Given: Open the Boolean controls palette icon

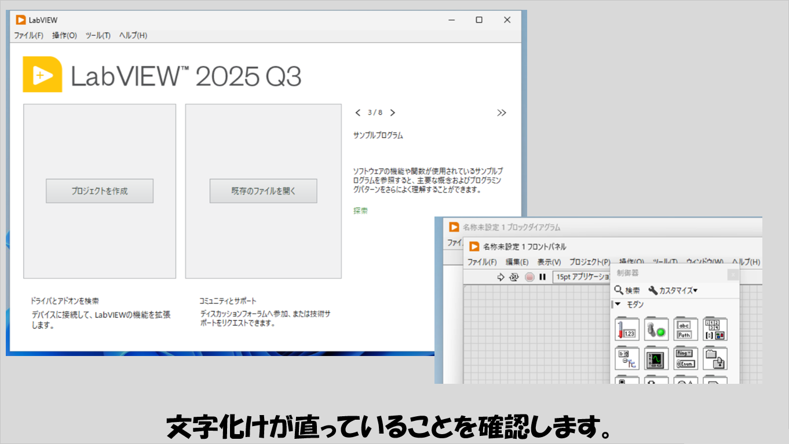Looking at the screenshot, I should (656, 329).
